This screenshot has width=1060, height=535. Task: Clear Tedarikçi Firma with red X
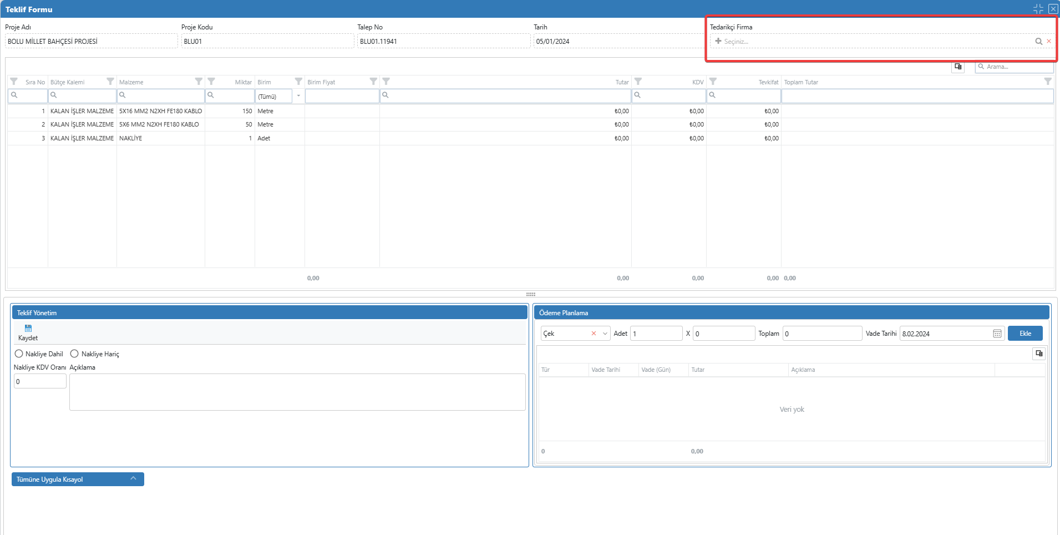(x=1049, y=42)
